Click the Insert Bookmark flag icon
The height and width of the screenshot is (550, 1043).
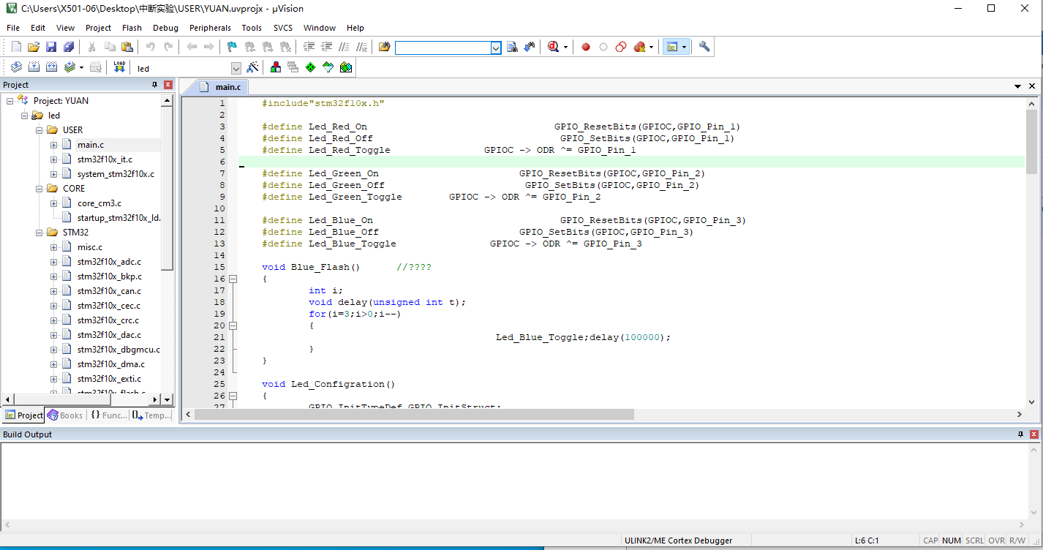pos(232,47)
